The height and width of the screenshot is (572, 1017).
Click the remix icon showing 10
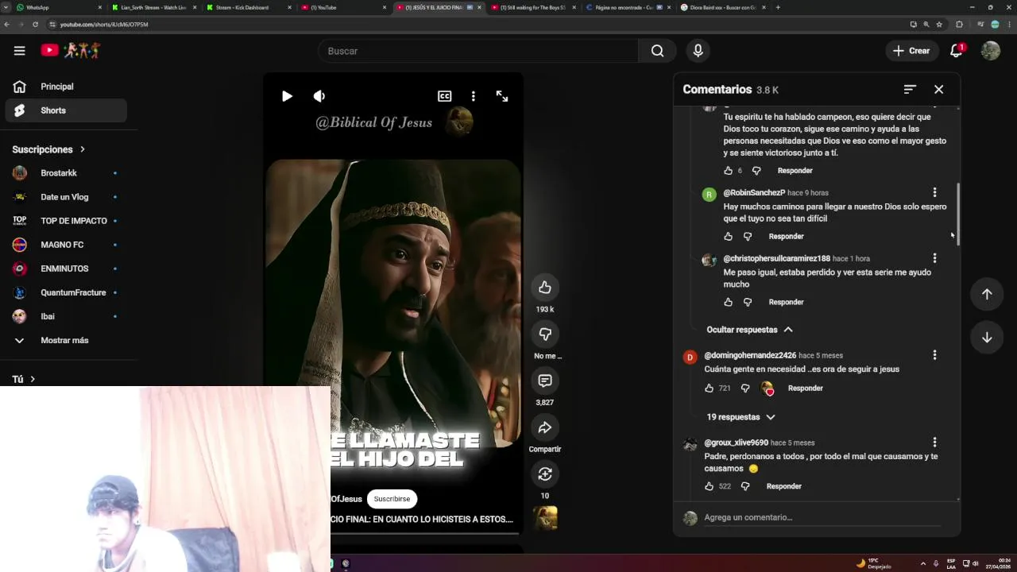click(544, 474)
